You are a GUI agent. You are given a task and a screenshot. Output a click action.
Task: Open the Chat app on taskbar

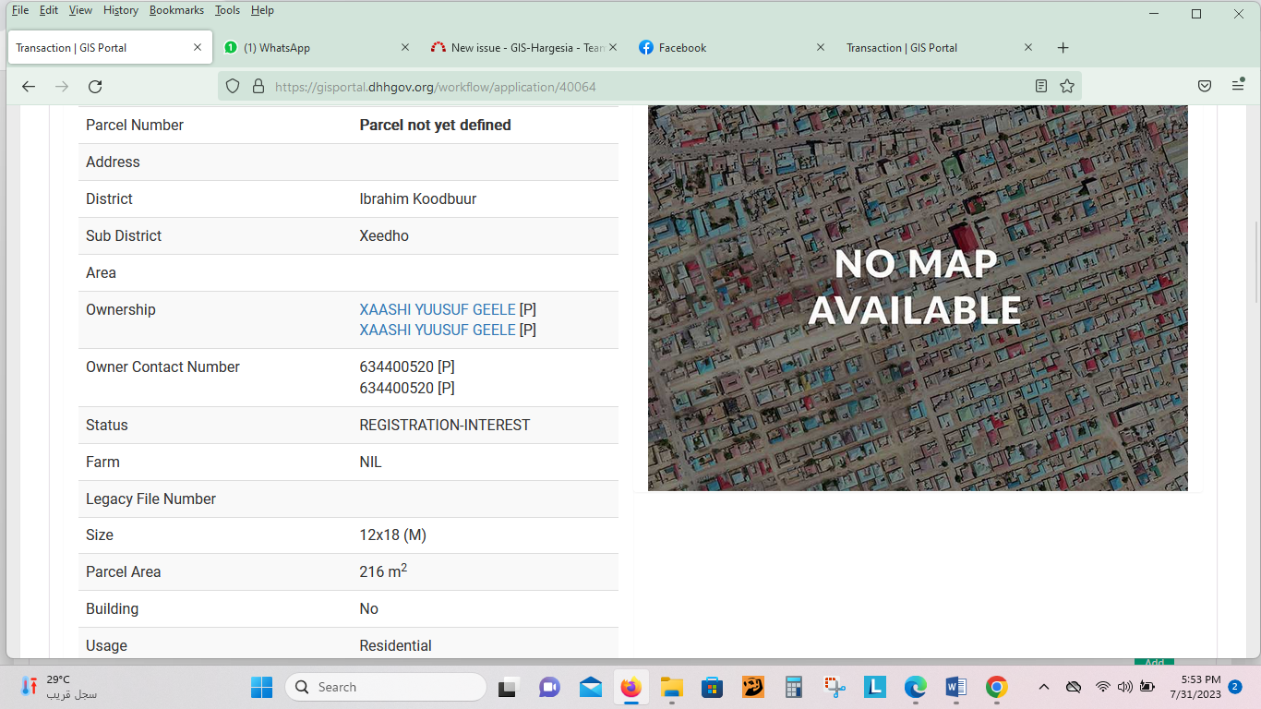click(549, 687)
